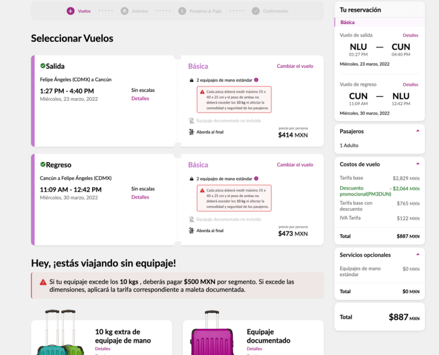Click red warning icon in baggage alert
439x355 pixels.
[x=43, y=282]
